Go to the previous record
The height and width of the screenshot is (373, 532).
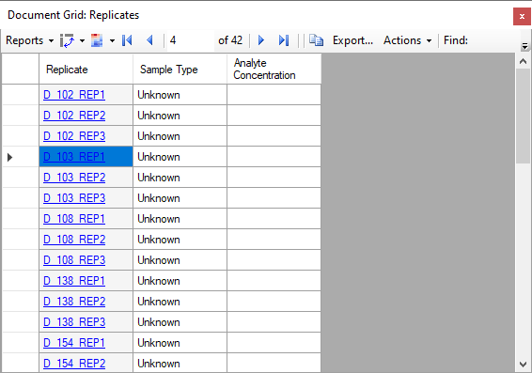click(x=149, y=40)
